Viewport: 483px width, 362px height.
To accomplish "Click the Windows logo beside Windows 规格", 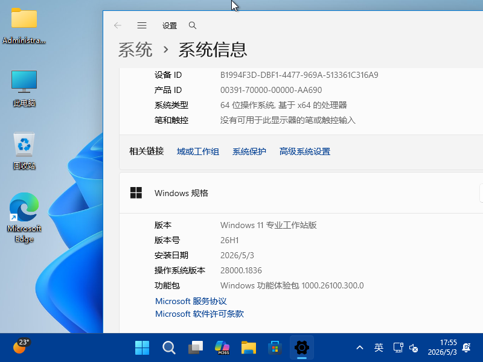I will [136, 193].
